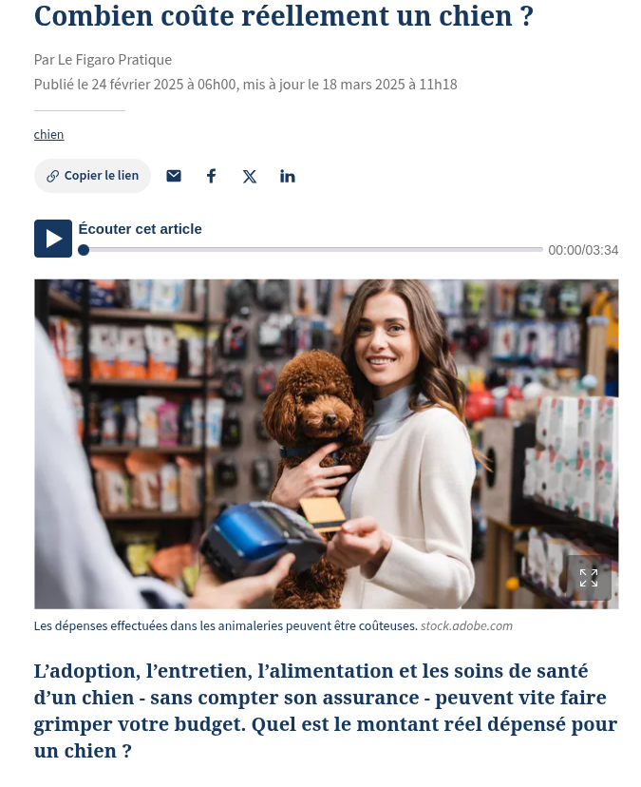Expand the photo to fullscreen

[589, 578]
